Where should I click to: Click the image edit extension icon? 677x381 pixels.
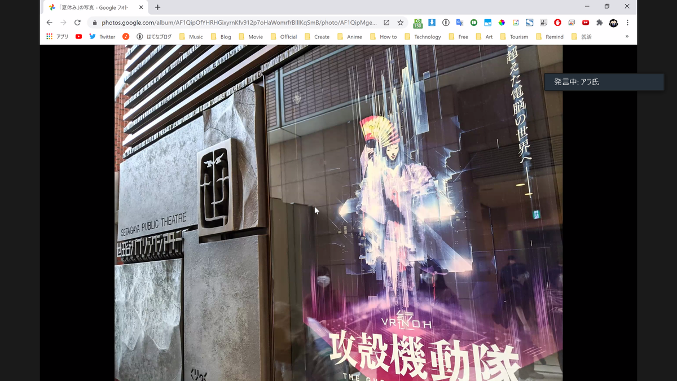tap(516, 23)
